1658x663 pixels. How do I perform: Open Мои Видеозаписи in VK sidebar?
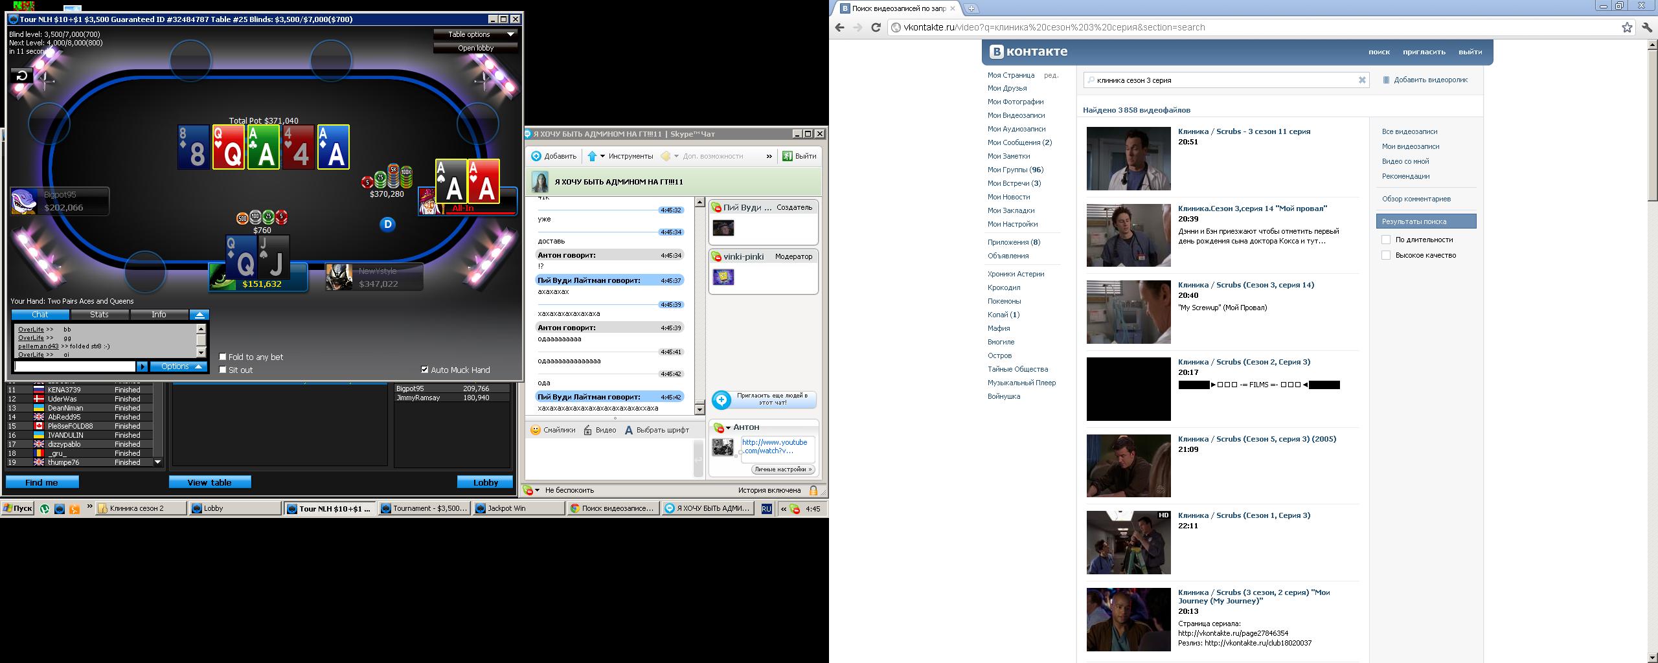(x=1016, y=115)
